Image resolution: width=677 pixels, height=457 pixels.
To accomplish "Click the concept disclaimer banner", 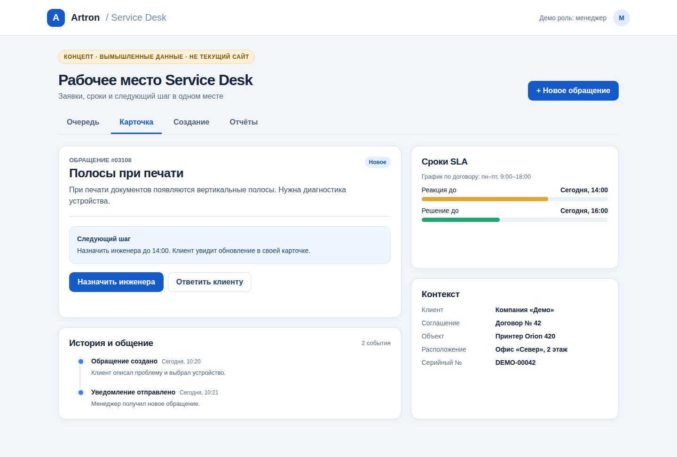I will (x=157, y=57).
